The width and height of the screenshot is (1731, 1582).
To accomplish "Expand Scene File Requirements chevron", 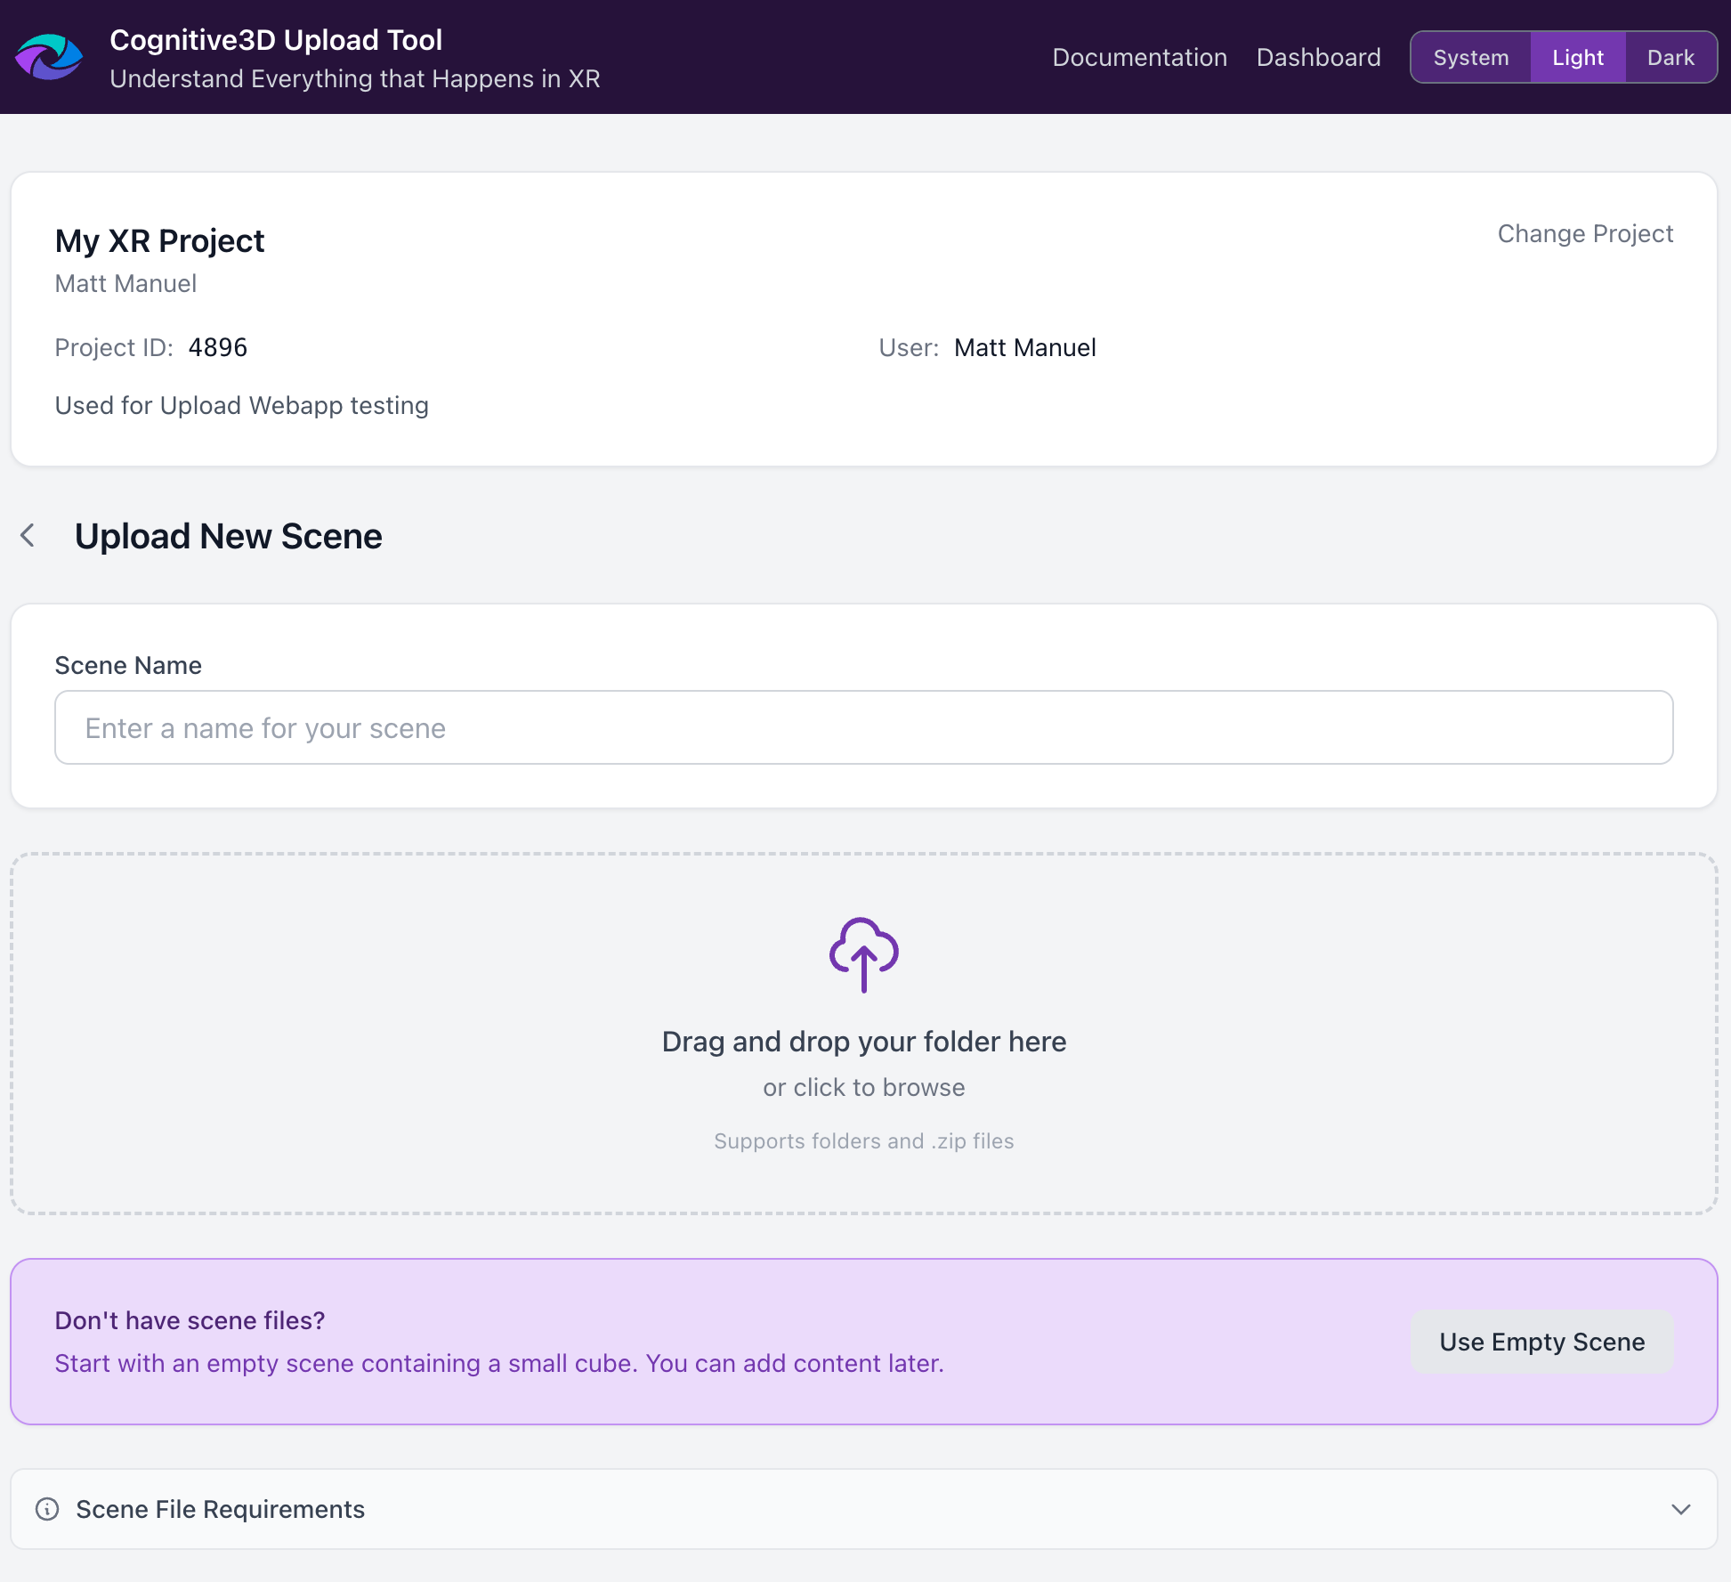I will coord(1680,1509).
